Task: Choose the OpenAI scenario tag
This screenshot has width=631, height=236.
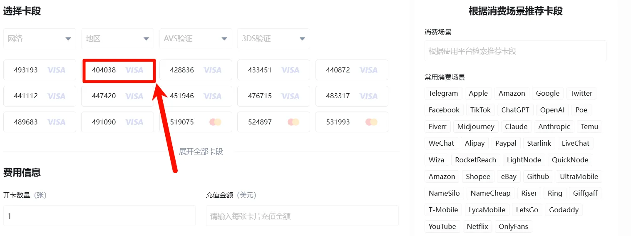Action: click(x=552, y=110)
